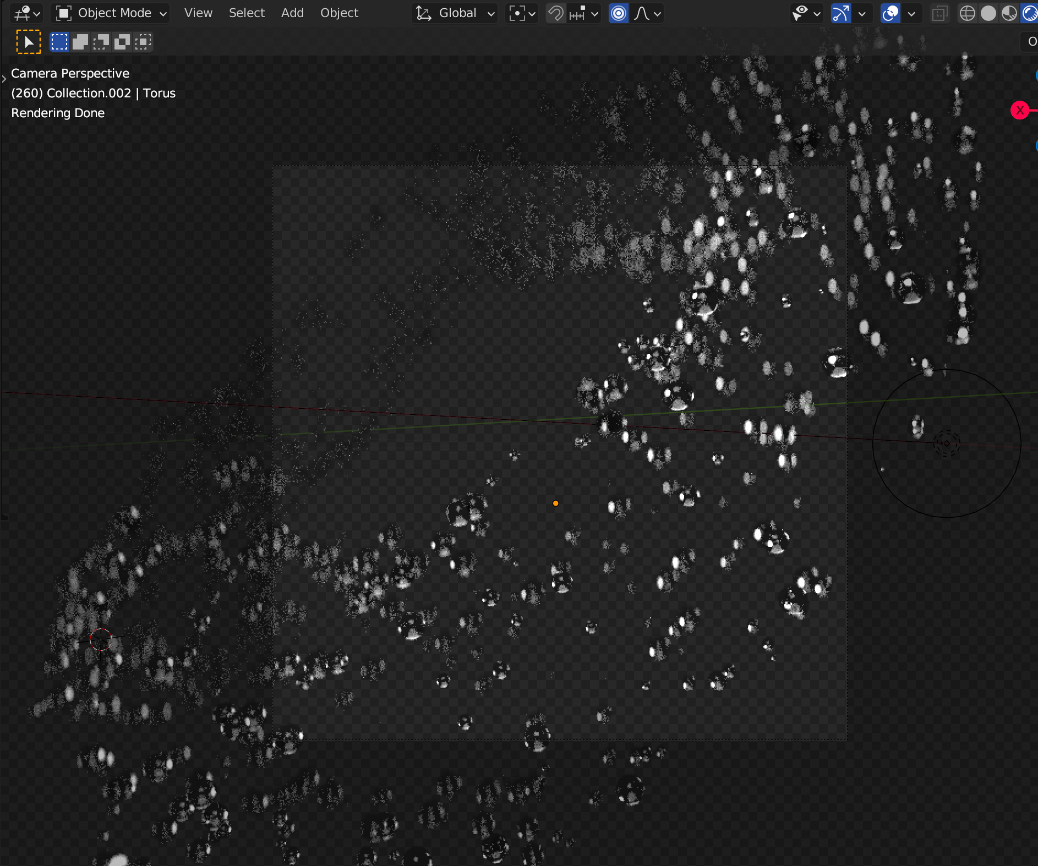
Task: Open the selectability and visibility dropdown
Action: click(806, 13)
